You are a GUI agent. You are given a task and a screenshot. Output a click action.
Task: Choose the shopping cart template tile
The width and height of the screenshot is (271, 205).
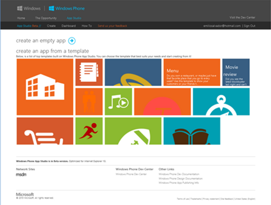pyautogui.click(x=45, y=131)
